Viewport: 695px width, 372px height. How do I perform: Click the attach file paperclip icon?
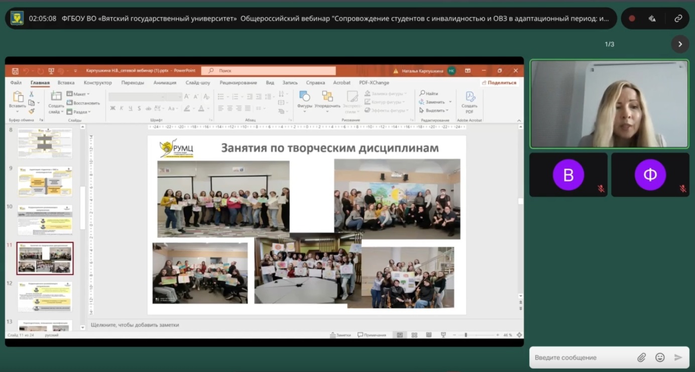tap(641, 357)
